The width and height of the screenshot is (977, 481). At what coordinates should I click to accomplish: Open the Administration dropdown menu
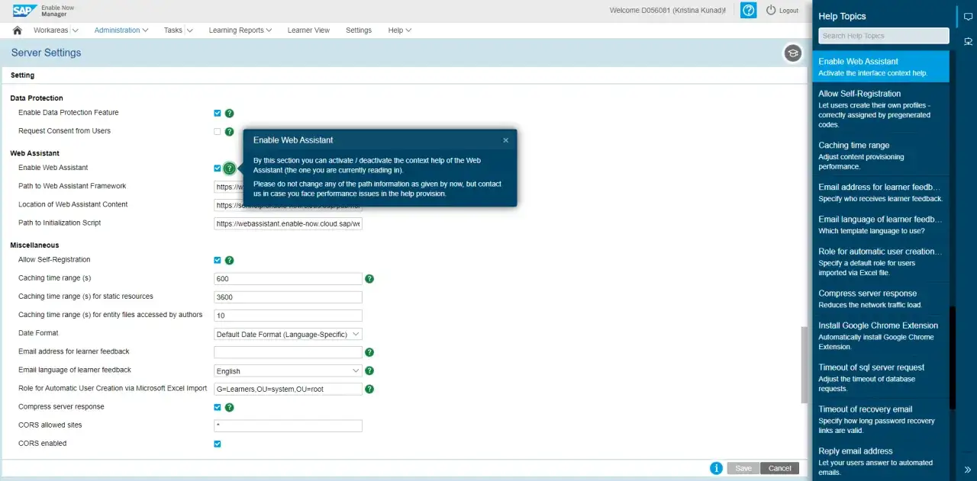[x=121, y=30]
